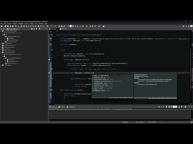Expand the javaToPowersellCode project
Image resolution: width=193 pixels, height=144 pixels.
click(1, 45)
